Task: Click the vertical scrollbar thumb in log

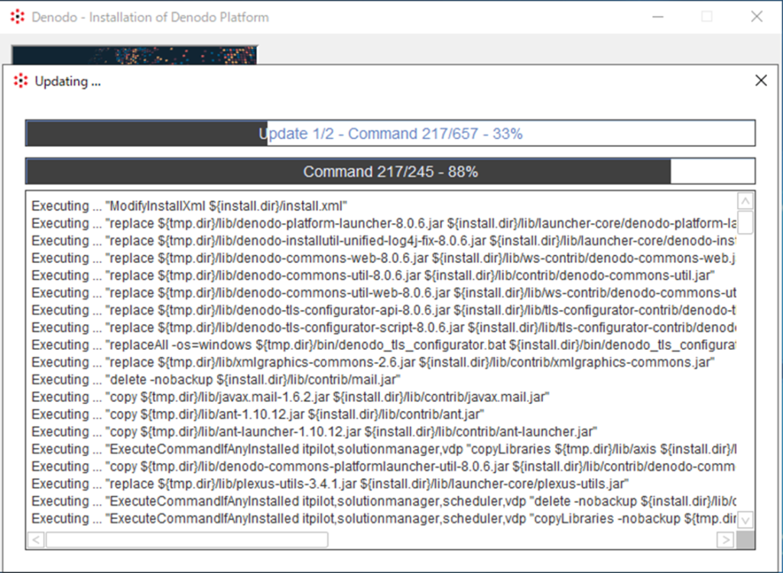Action: click(746, 222)
